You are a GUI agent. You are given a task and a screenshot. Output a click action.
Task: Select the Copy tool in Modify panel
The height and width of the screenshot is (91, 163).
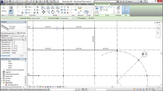(48, 12)
